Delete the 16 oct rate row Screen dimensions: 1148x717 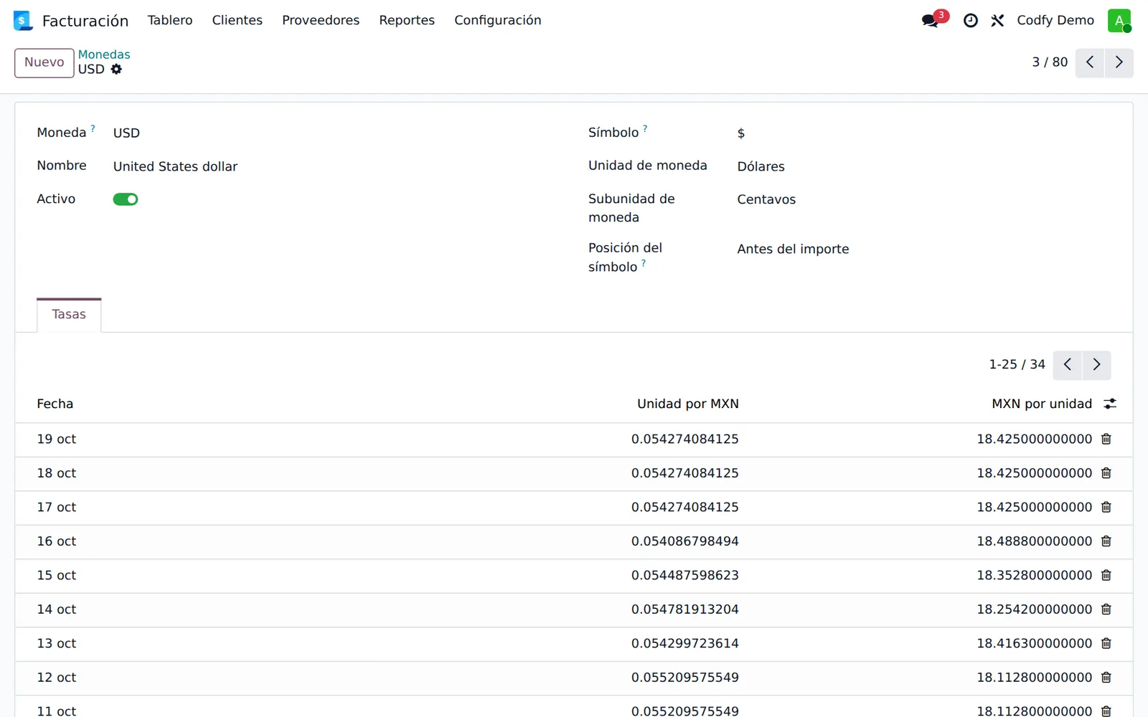[x=1106, y=541]
